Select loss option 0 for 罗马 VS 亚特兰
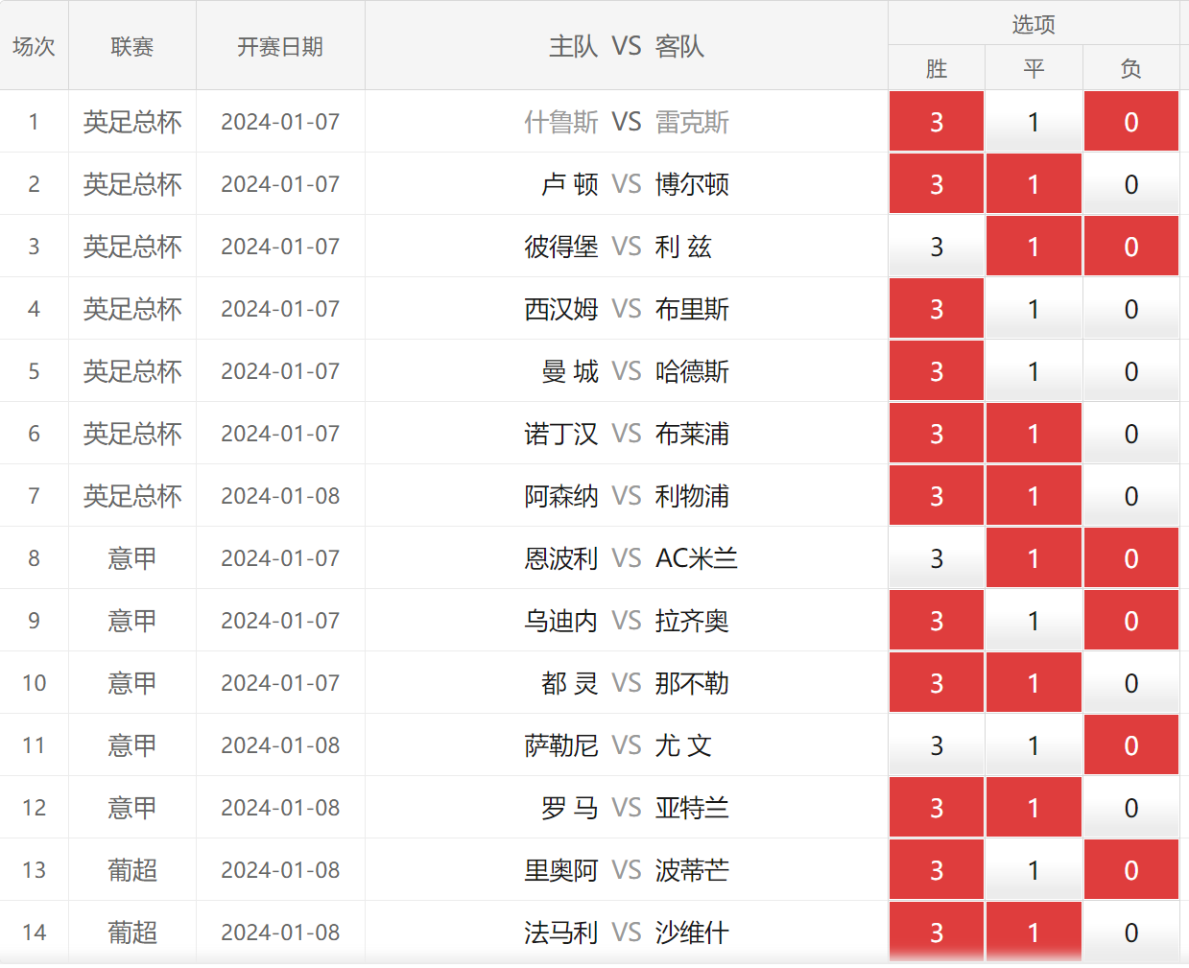Viewport: 1189px width, 968px height. (1131, 808)
